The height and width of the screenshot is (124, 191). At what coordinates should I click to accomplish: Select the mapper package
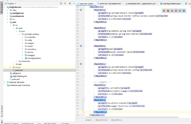[x=31, y=43]
